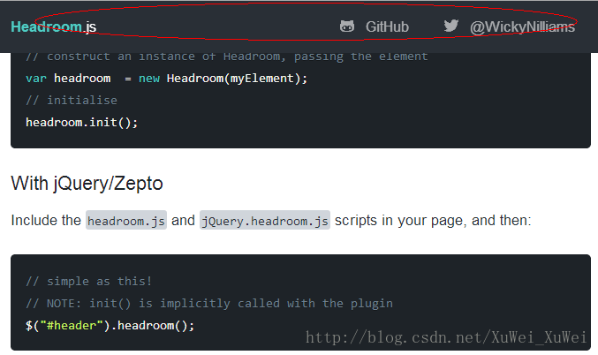
Task: Click the GitHub octocat icon
Action: pyautogui.click(x=347, y=26)
